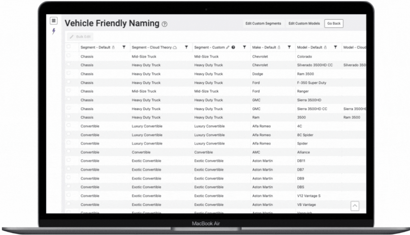Click Cloud Theory segment cell for DB11 row

[x=146, y=161]
